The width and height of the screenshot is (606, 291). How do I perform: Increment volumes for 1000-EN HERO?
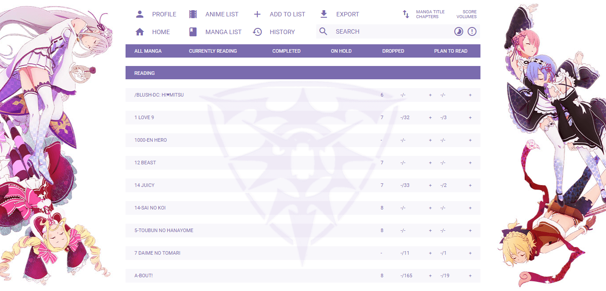[470, 140]
